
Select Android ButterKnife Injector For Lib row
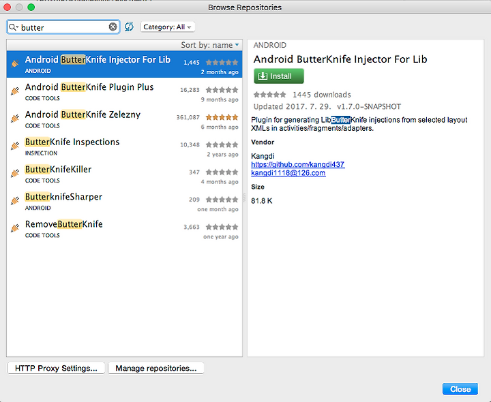tap(124, 64)
